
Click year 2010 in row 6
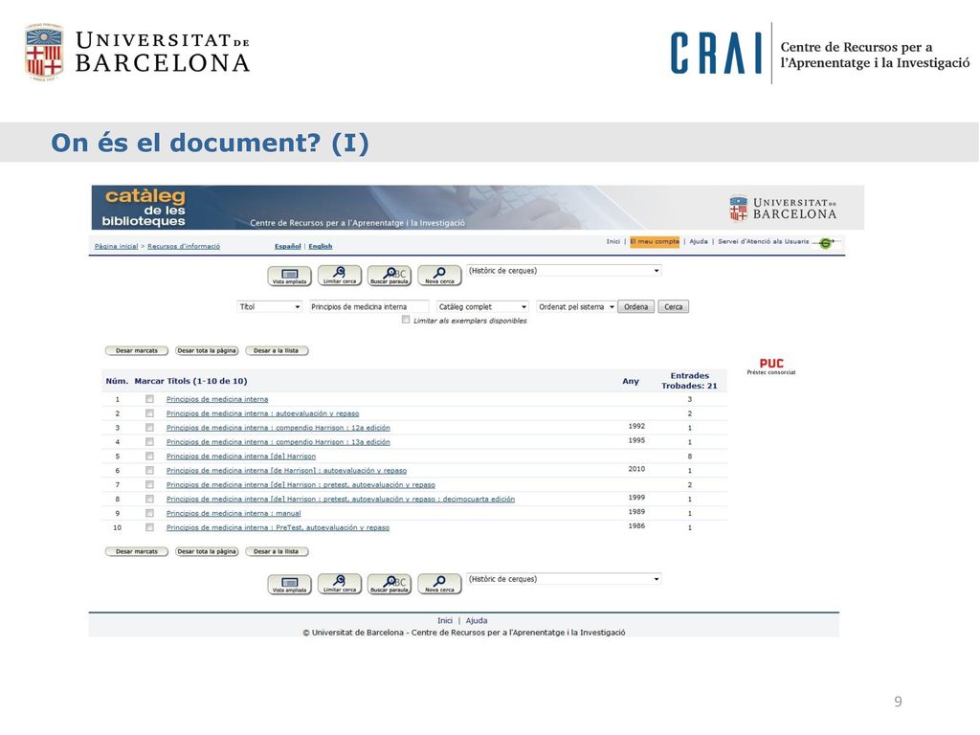(x=636, y=469)
